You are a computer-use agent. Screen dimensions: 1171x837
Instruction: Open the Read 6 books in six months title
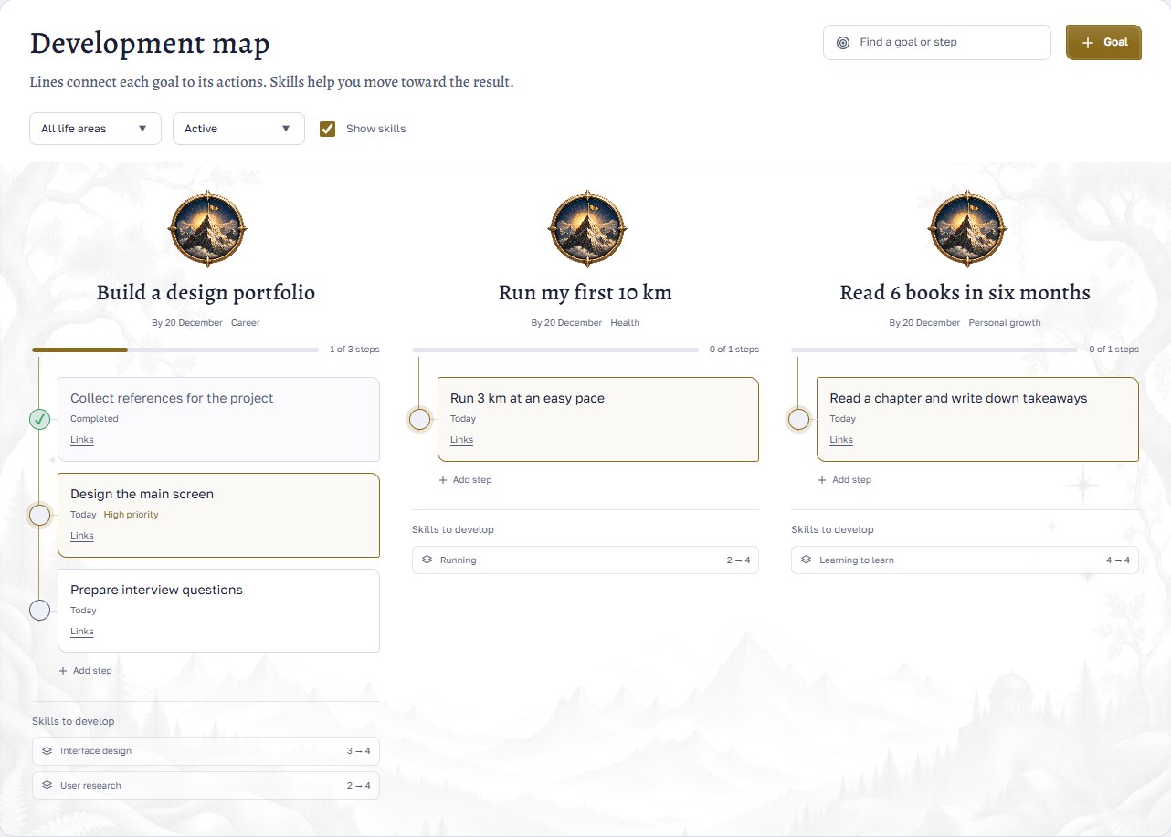pos(965,293)
